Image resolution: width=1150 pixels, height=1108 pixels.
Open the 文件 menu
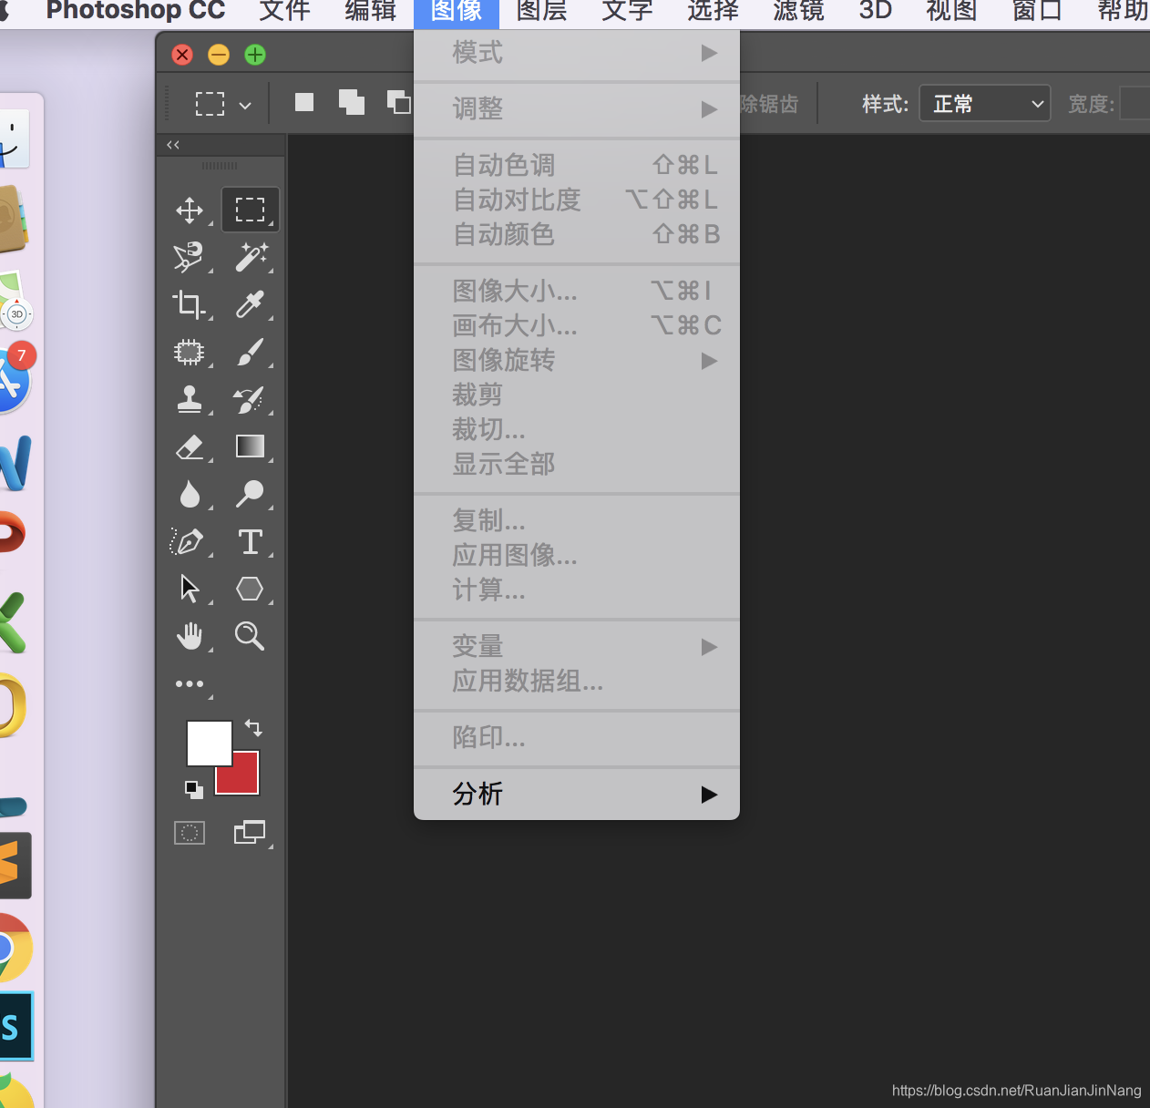[x=284, y=11]
